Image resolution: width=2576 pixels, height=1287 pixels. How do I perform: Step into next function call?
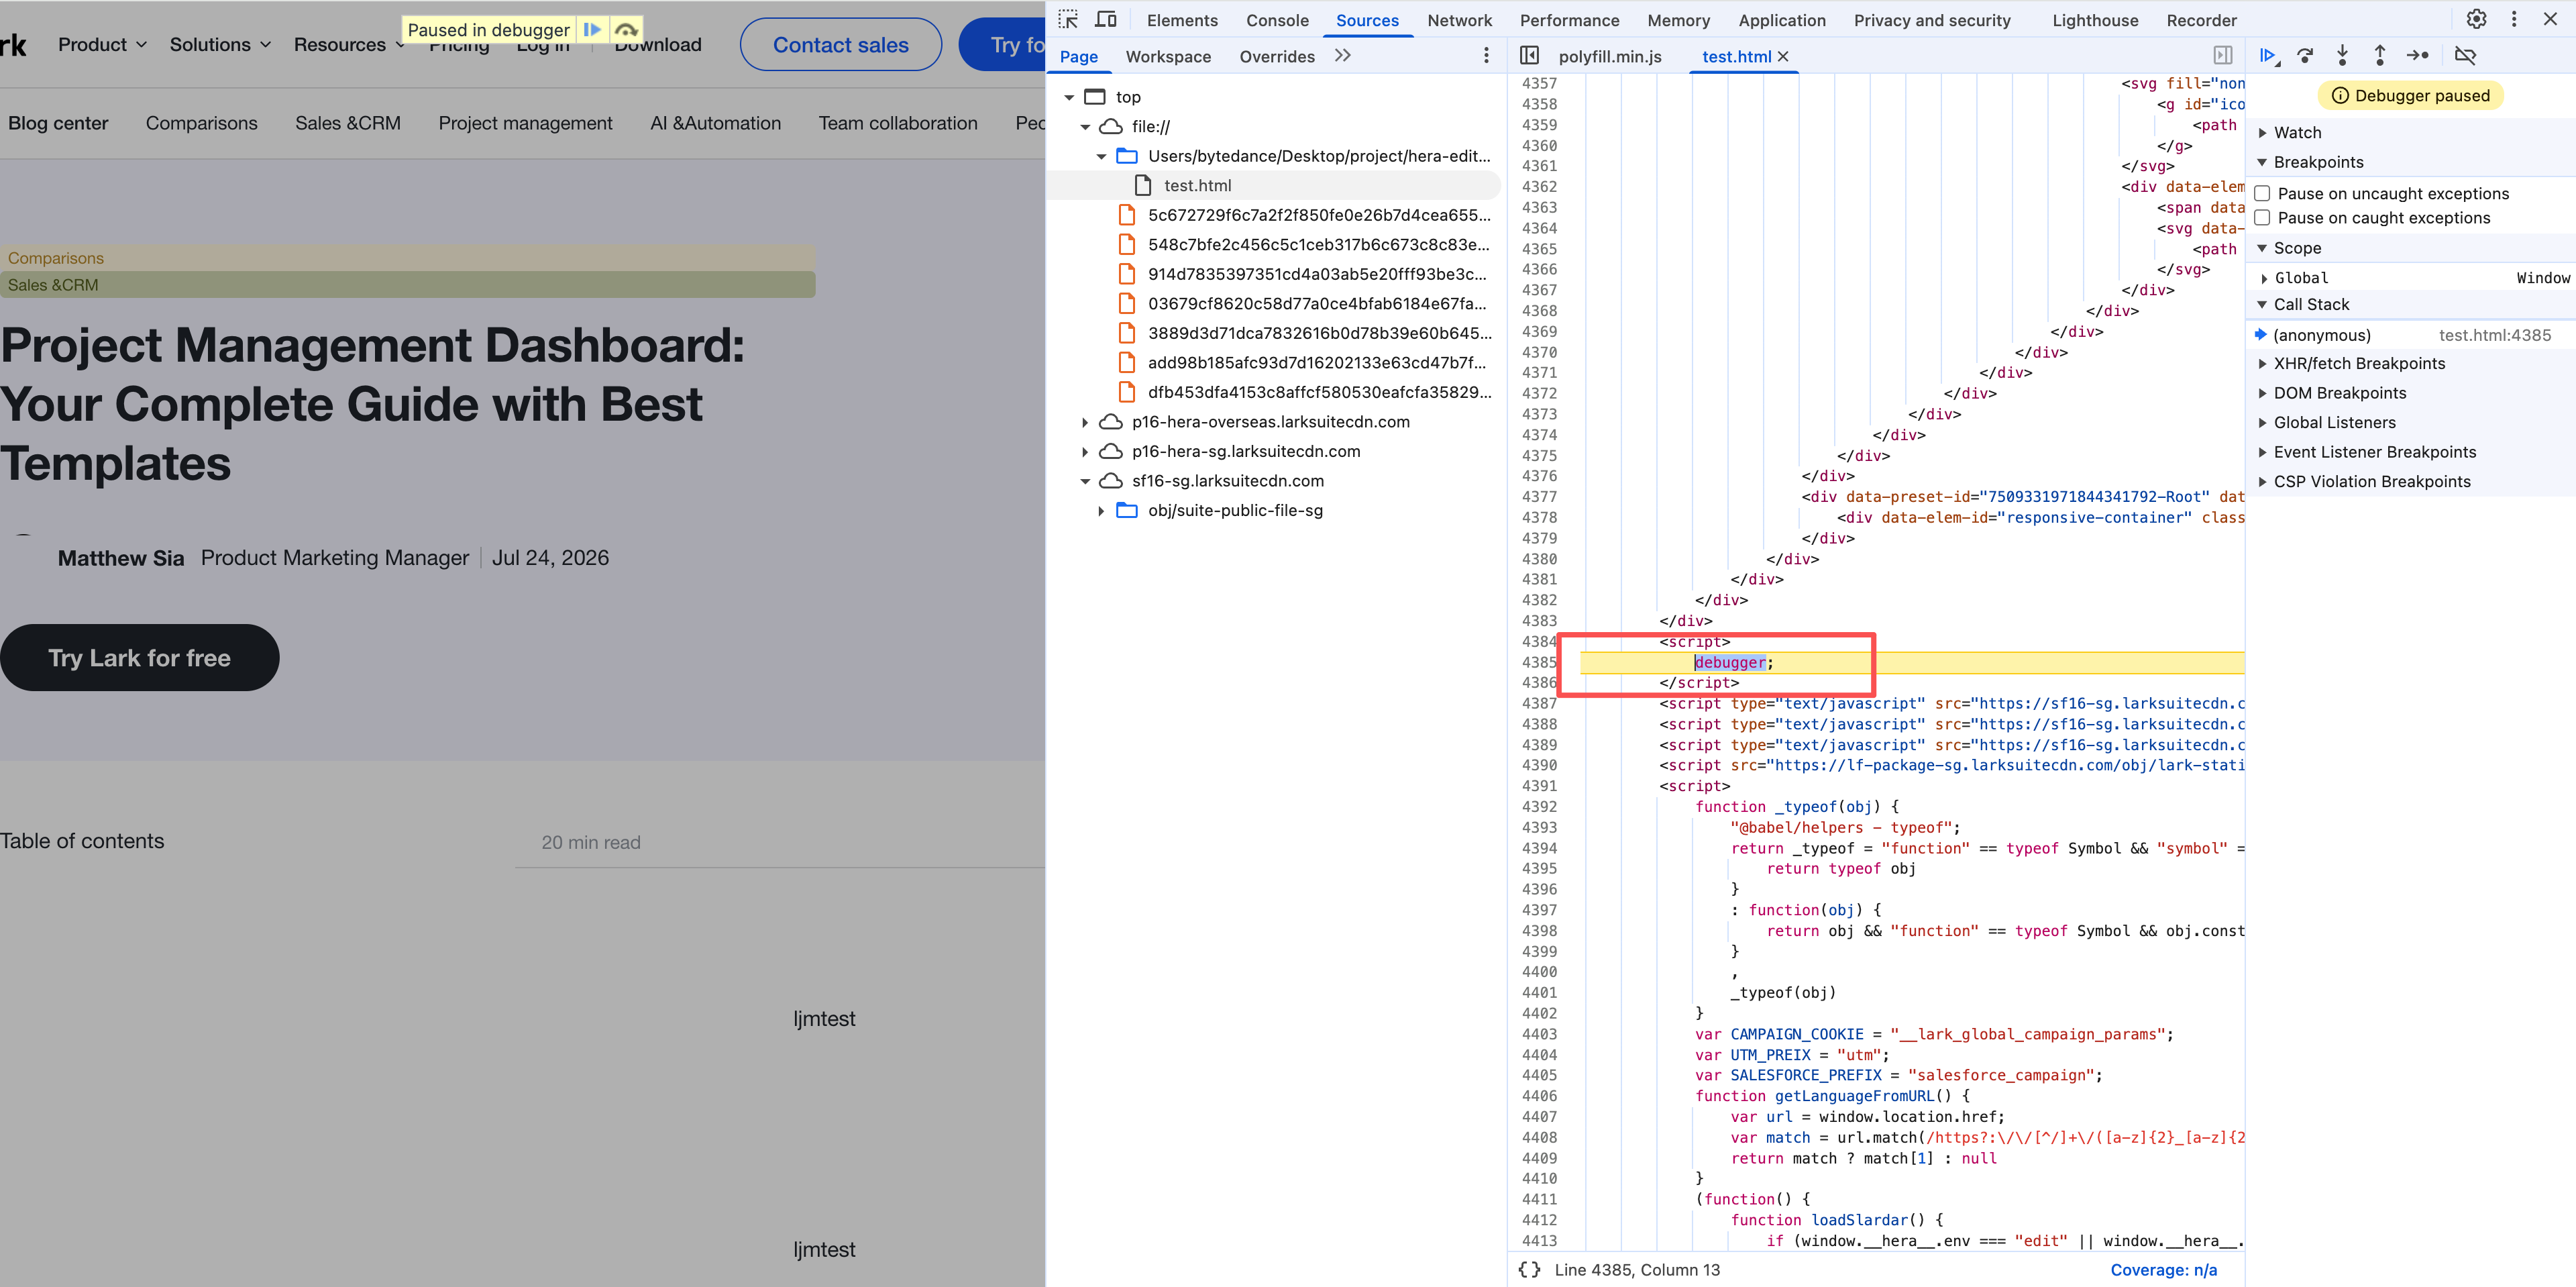[x=2342, y=56]
